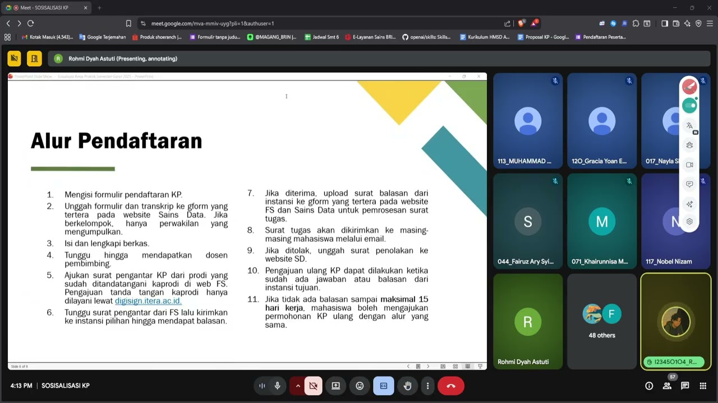Open the 48 others participant tile
This screenshot has width=718, height=403.
[602, 321]
